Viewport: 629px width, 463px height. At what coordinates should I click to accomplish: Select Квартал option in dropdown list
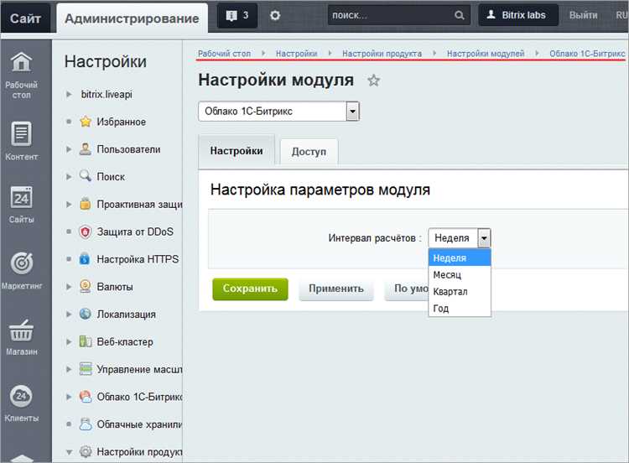pos(460,292)
